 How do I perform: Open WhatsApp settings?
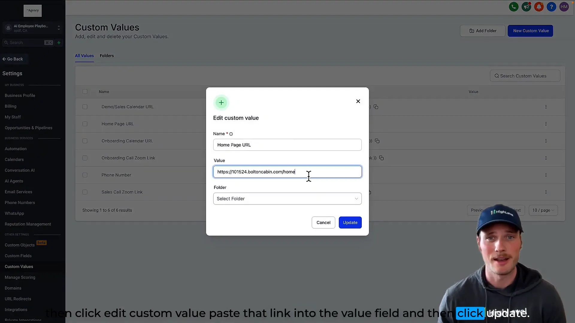[x=14, y=213]
